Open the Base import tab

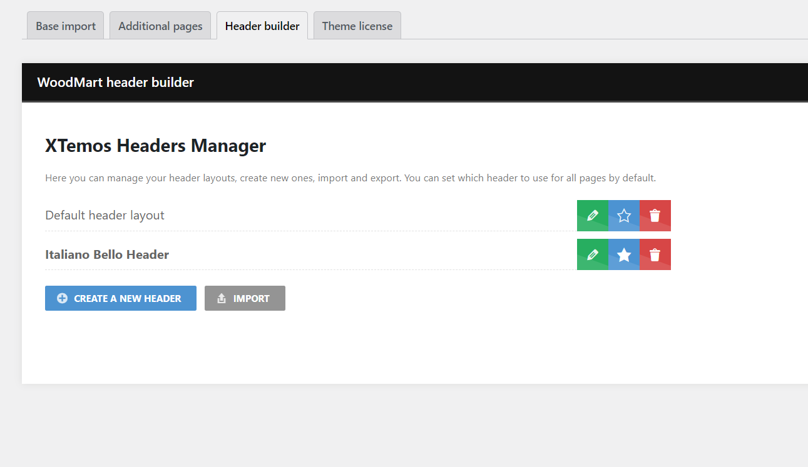66,26
